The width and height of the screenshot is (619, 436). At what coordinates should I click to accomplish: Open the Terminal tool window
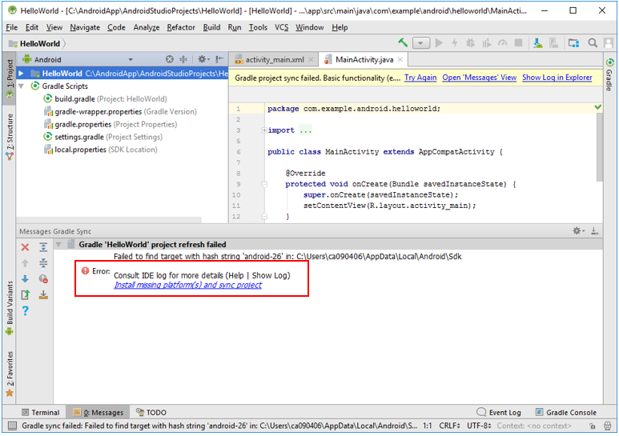click(x=41, y=412)
